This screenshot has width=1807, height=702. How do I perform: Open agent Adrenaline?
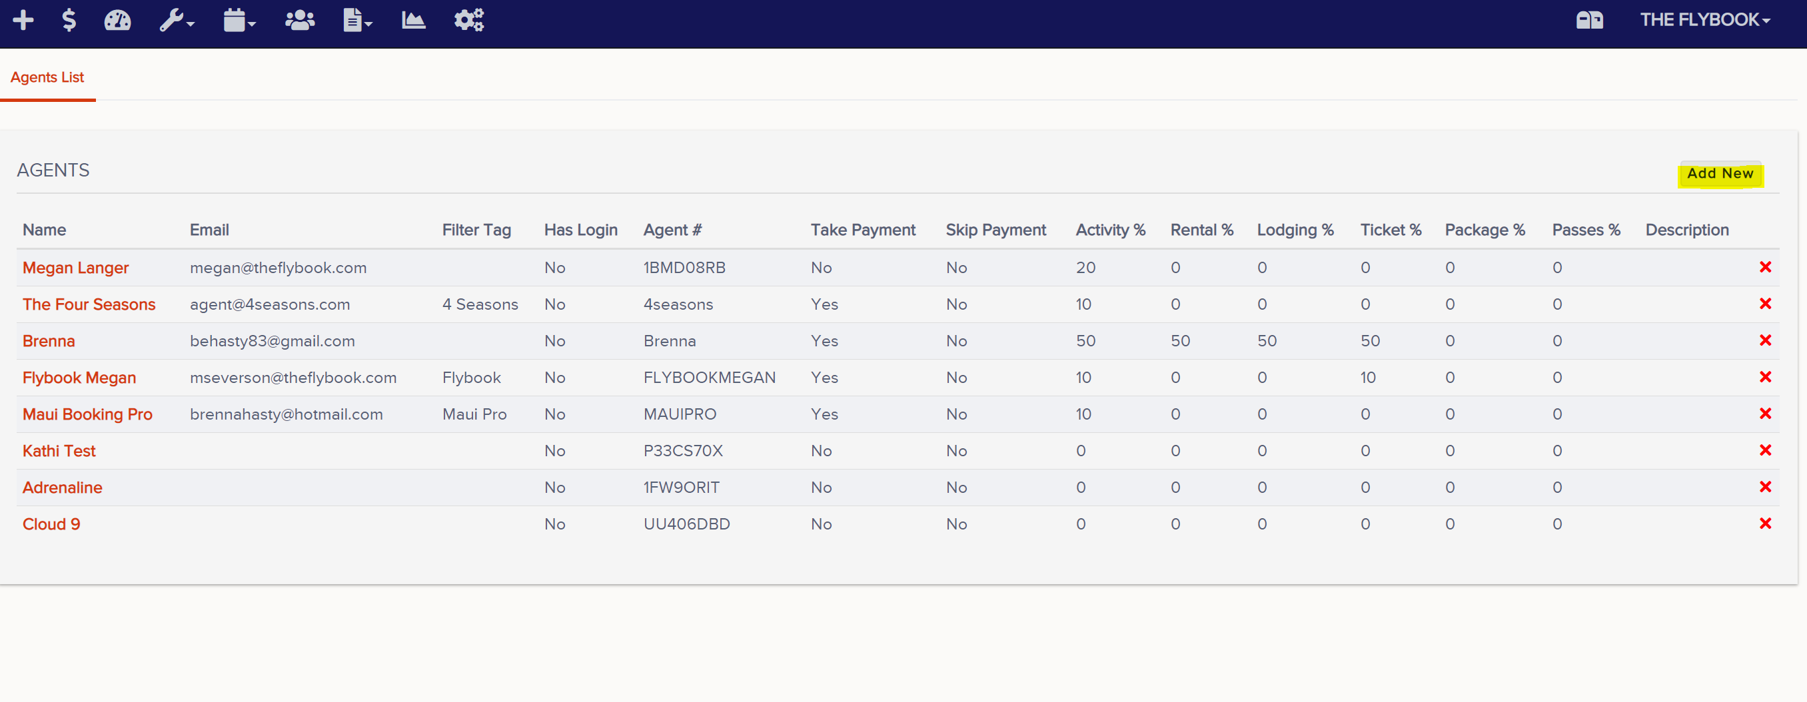coord(63,488)
